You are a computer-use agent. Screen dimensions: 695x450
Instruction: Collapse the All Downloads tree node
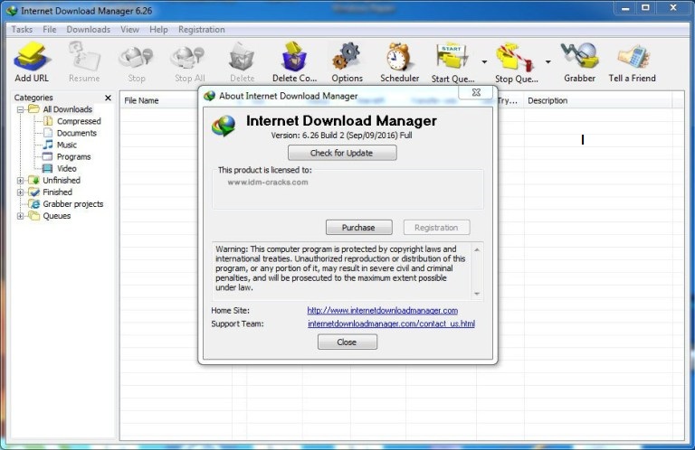tap(20, 109)
